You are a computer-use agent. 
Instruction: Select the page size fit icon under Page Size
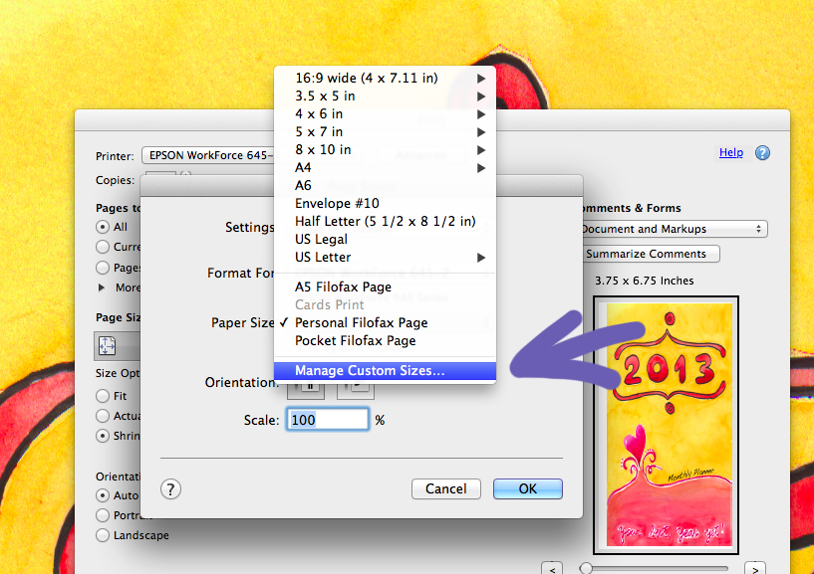(108, 346)
